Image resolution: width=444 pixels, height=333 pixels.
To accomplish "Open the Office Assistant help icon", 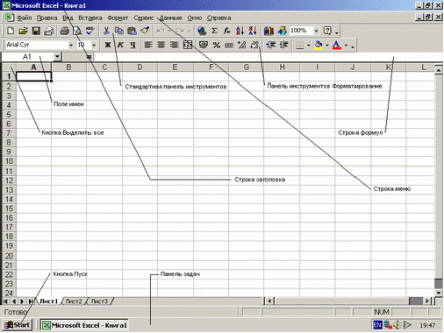I will coord(327,31).
